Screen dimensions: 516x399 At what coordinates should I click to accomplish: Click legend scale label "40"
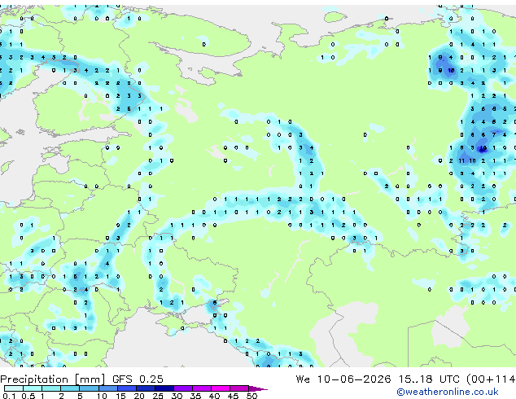click(x=214, y=396)
